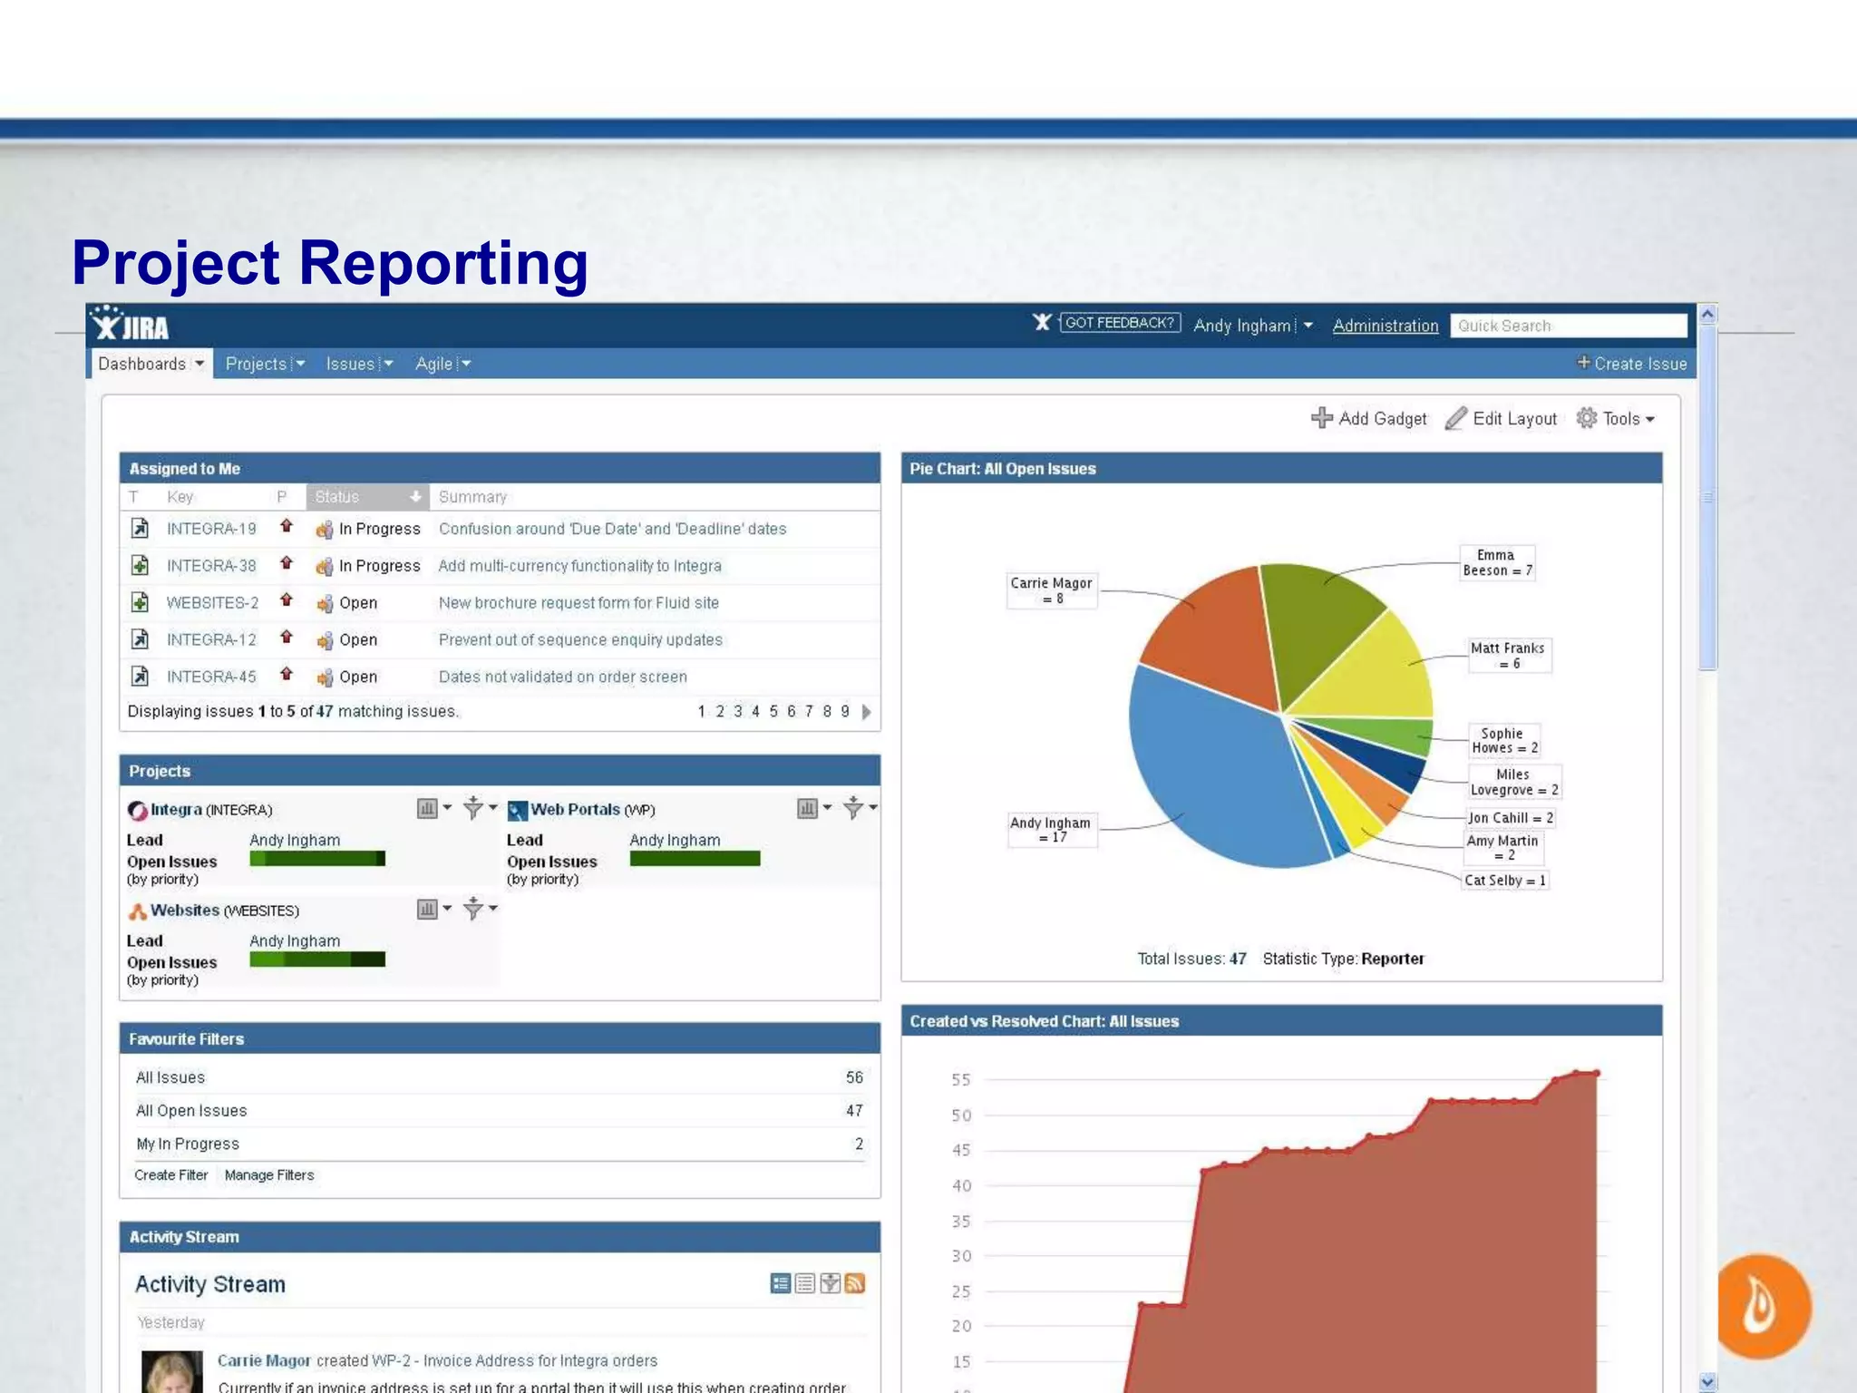
Task: Sort issues by Status column arrow
Action: click(x=415, y=497)
